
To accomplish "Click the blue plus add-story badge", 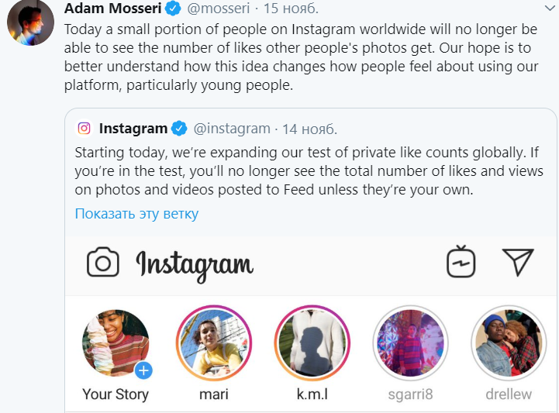I will tap(143, 370).
